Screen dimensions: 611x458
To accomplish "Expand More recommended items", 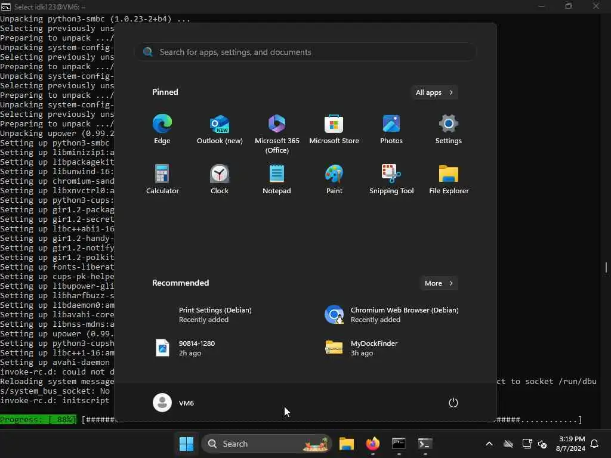I will tap(439, 283).
